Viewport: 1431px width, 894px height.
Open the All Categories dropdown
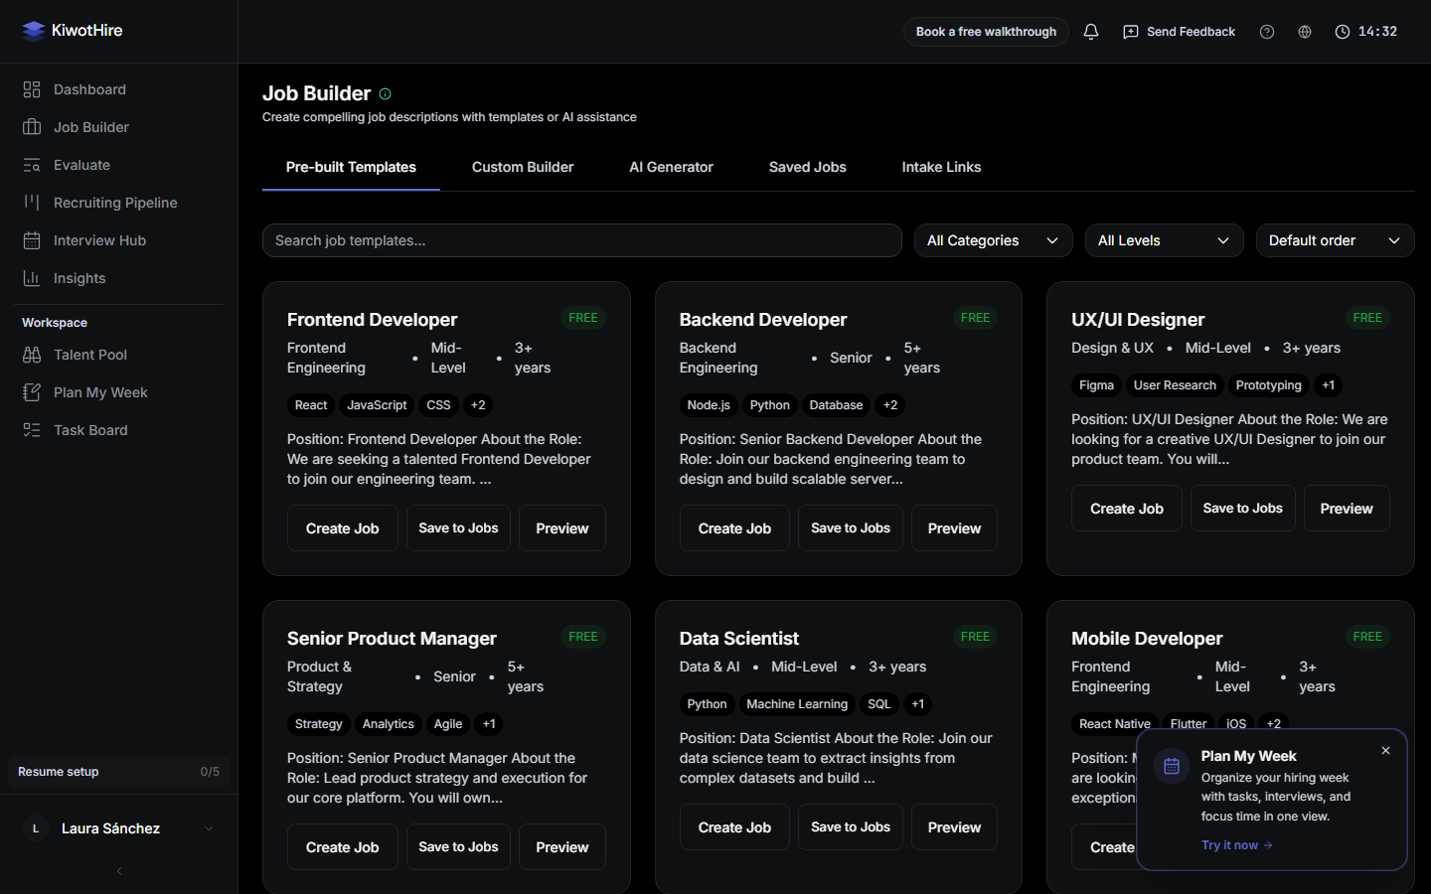pos(993,240)
